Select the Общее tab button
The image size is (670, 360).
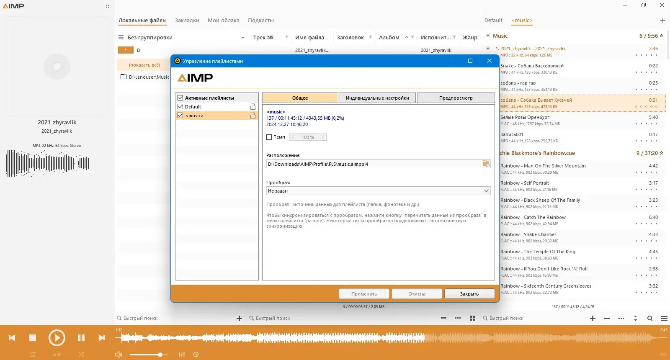300,98
